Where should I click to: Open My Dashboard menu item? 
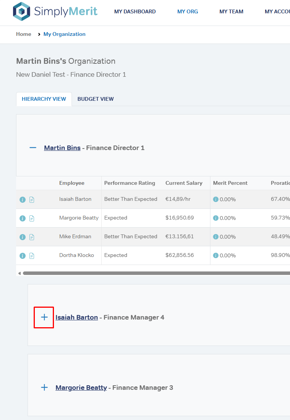click(135, 12)
